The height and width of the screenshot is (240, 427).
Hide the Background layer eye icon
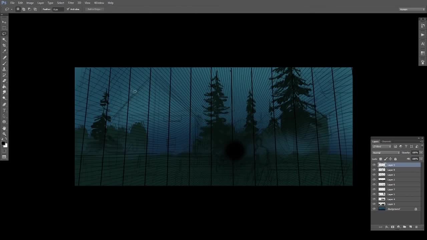tap(374, 209)
